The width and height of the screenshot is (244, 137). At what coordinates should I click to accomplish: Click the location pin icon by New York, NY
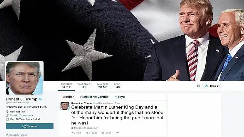pyautogui.click(x=7, y=112)
